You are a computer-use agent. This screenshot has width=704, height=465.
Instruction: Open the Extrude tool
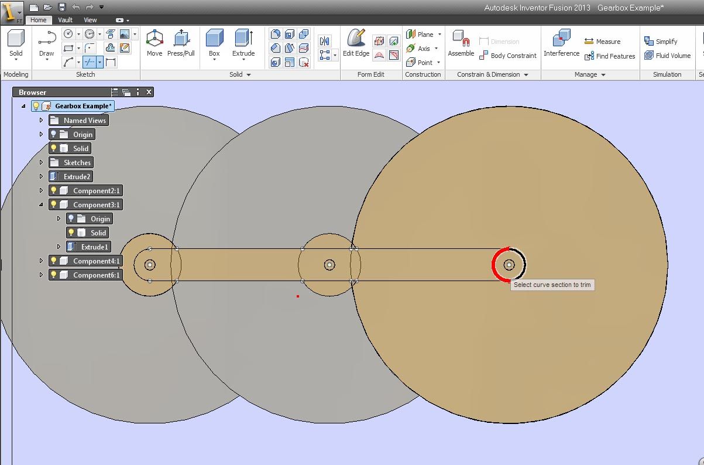tap(243, 43)
